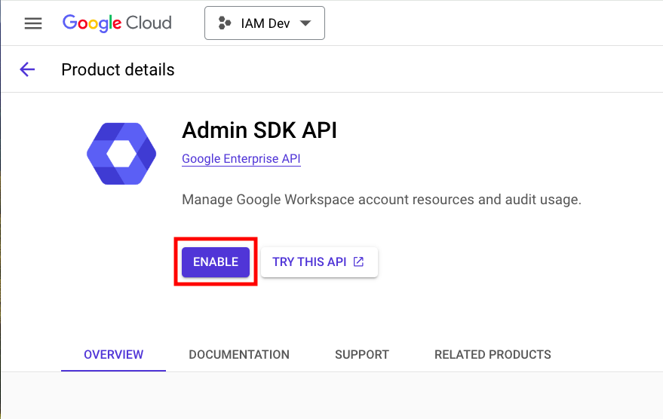Click the Product details heading
Viewport: 663px width, 419px height.
(x=118, y=69)
